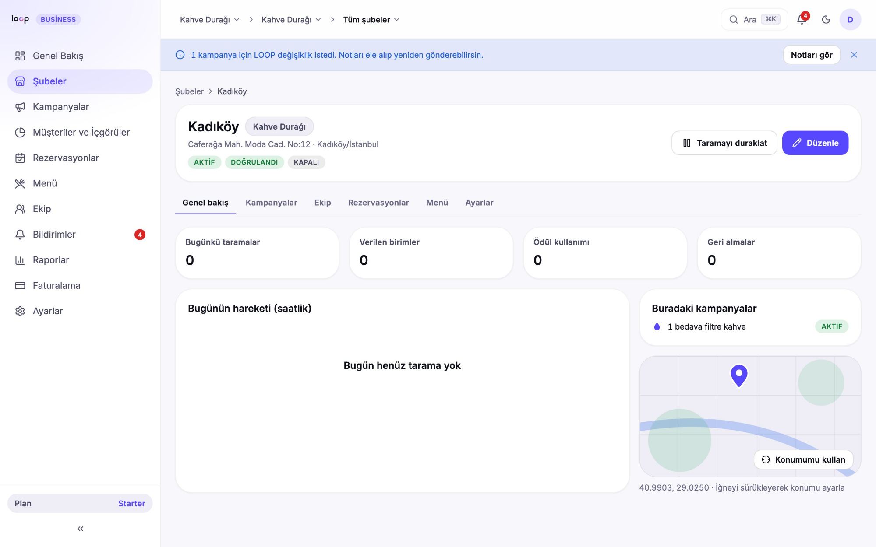The width and height of the screenshot is (876, 547).
Task: Click the coordinates text 40.9903, 29.0250
Action: coord(674,487)
